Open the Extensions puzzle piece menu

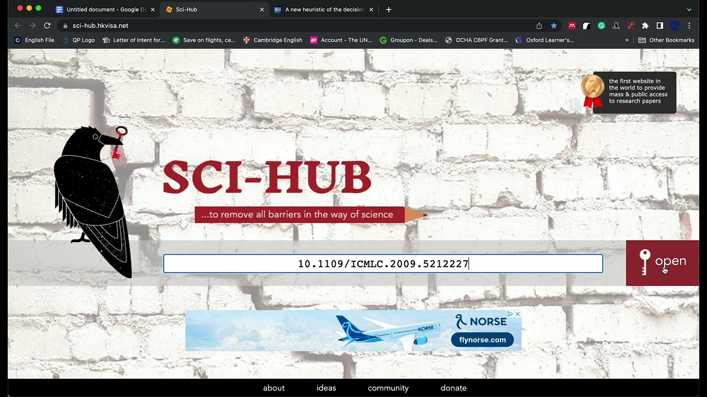coord(645,25)
